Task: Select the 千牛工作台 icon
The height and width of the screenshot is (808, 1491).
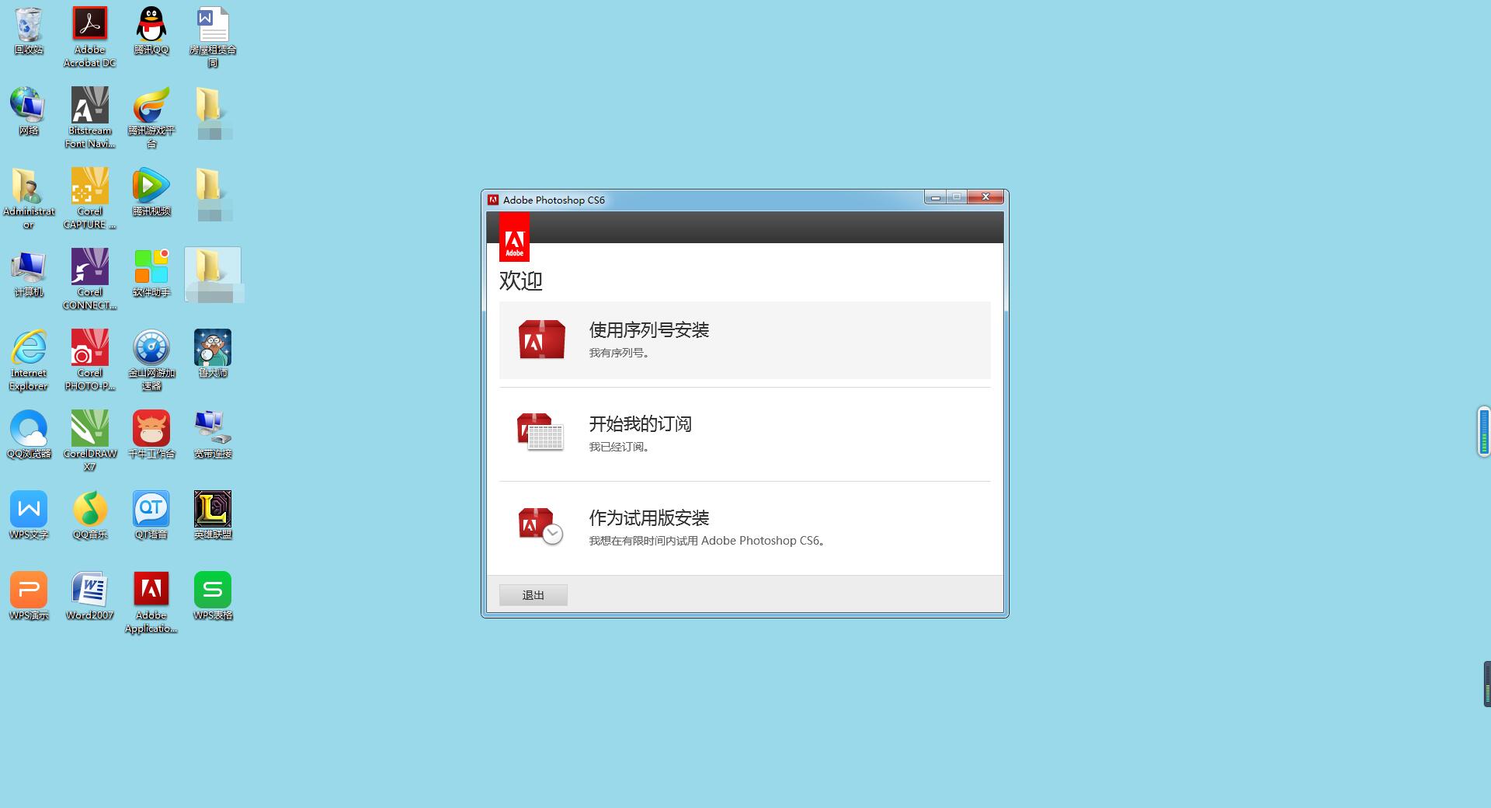Action: tap(151, 435)
